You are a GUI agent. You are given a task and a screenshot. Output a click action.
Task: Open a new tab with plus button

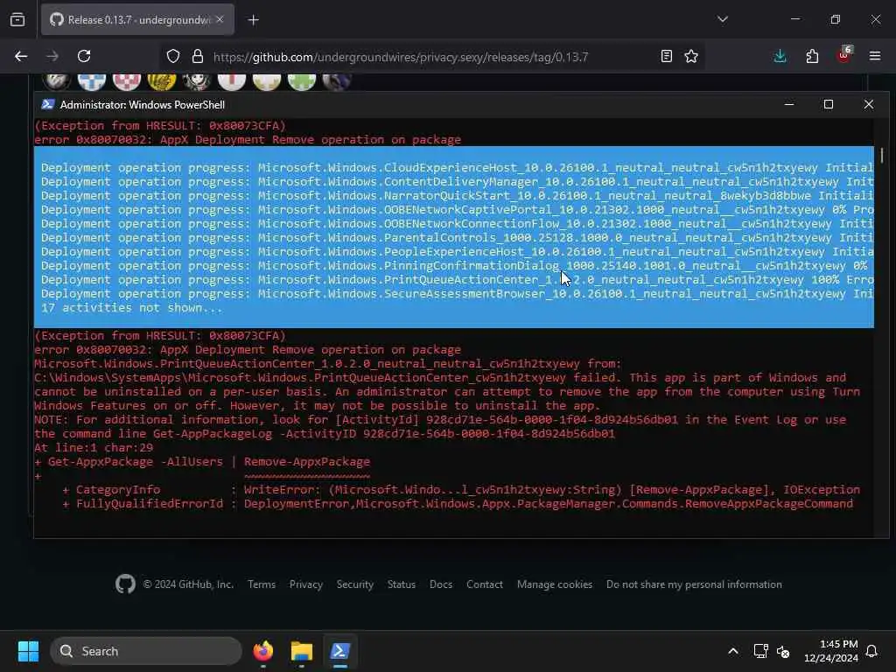pyautogui.click(x=253, y=20)
